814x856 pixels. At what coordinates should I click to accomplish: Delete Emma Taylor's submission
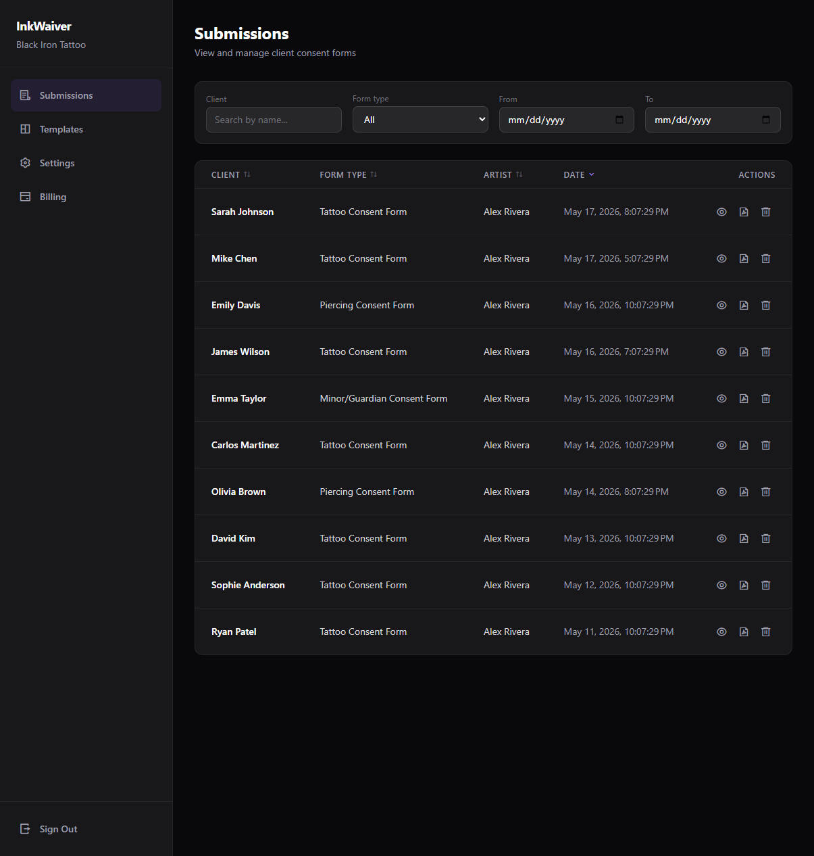(766, 398)
